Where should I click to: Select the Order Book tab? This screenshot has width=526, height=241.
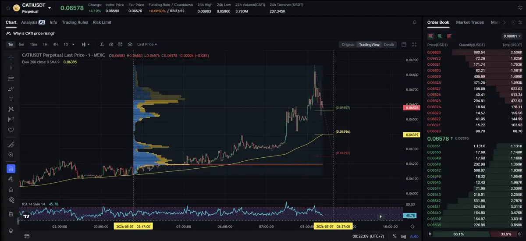[x=438, y=22]
